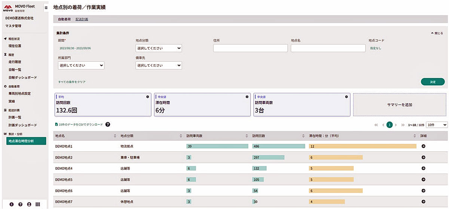Open the 所属部門 dropdown
Screen dimensions: 449x209
81,65
